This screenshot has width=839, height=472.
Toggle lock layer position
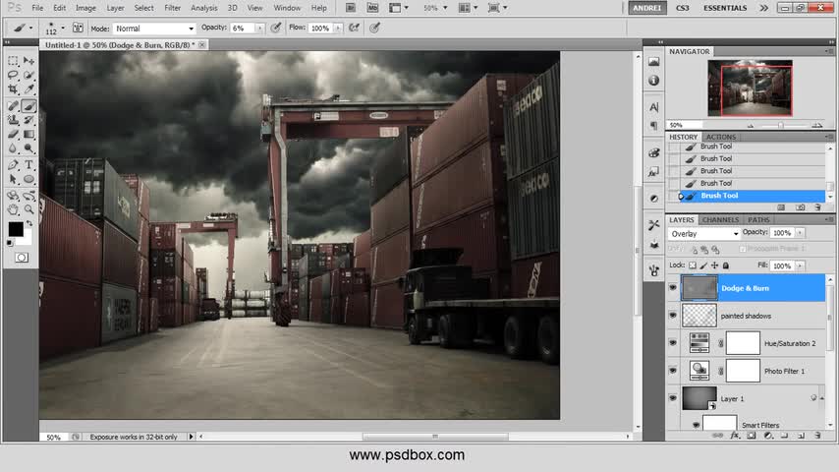pos(714,265)
